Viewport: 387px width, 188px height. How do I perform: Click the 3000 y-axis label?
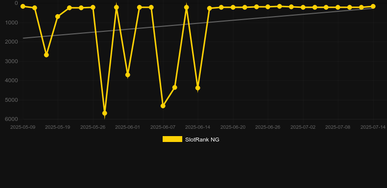click(12, 61)
